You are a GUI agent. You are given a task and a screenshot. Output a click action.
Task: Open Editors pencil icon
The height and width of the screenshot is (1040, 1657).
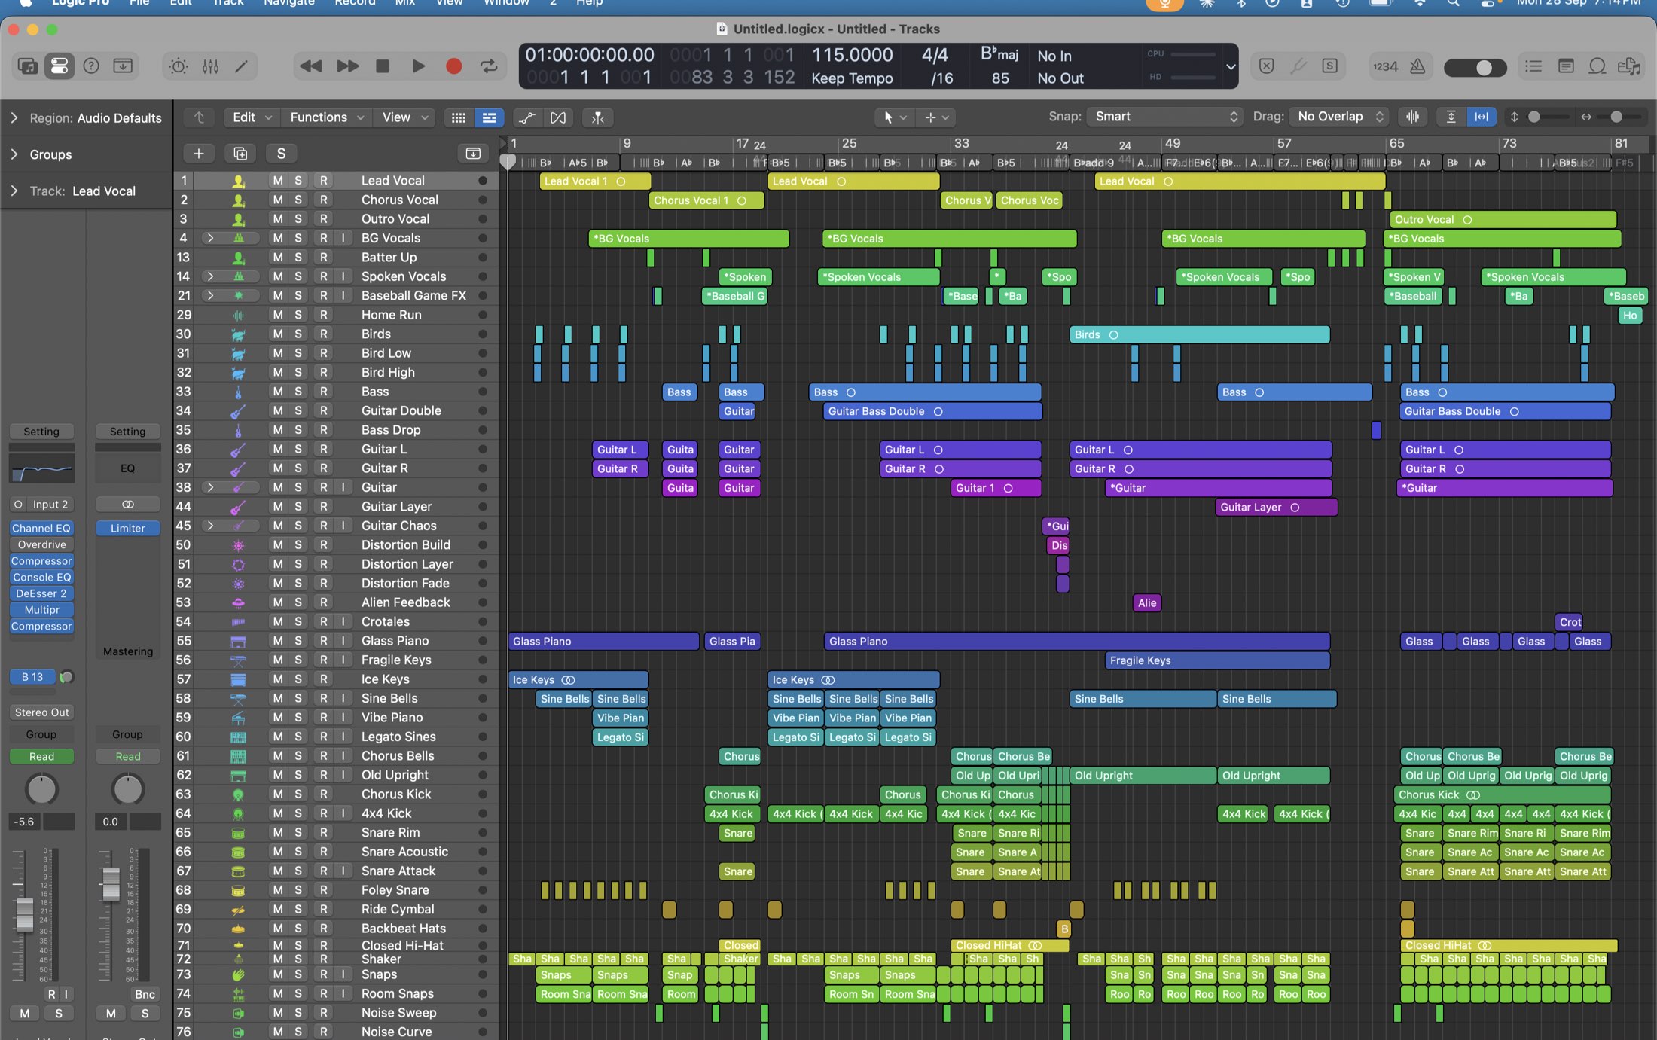pyautogui.click(x=241, y=66)
